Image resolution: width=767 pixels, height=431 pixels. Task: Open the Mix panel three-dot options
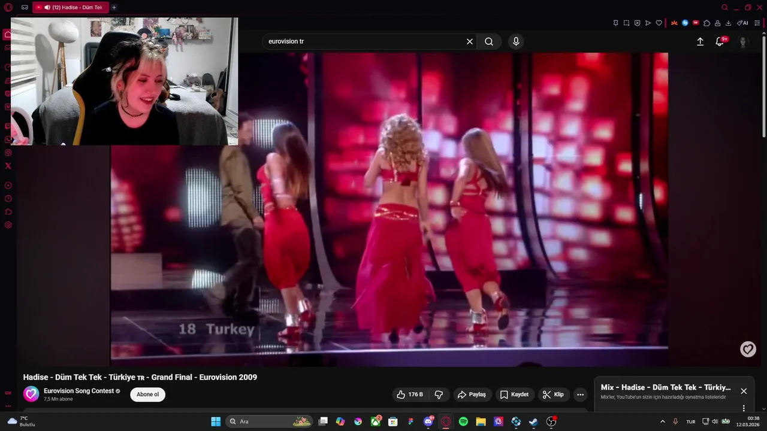(x=744, y=408)
